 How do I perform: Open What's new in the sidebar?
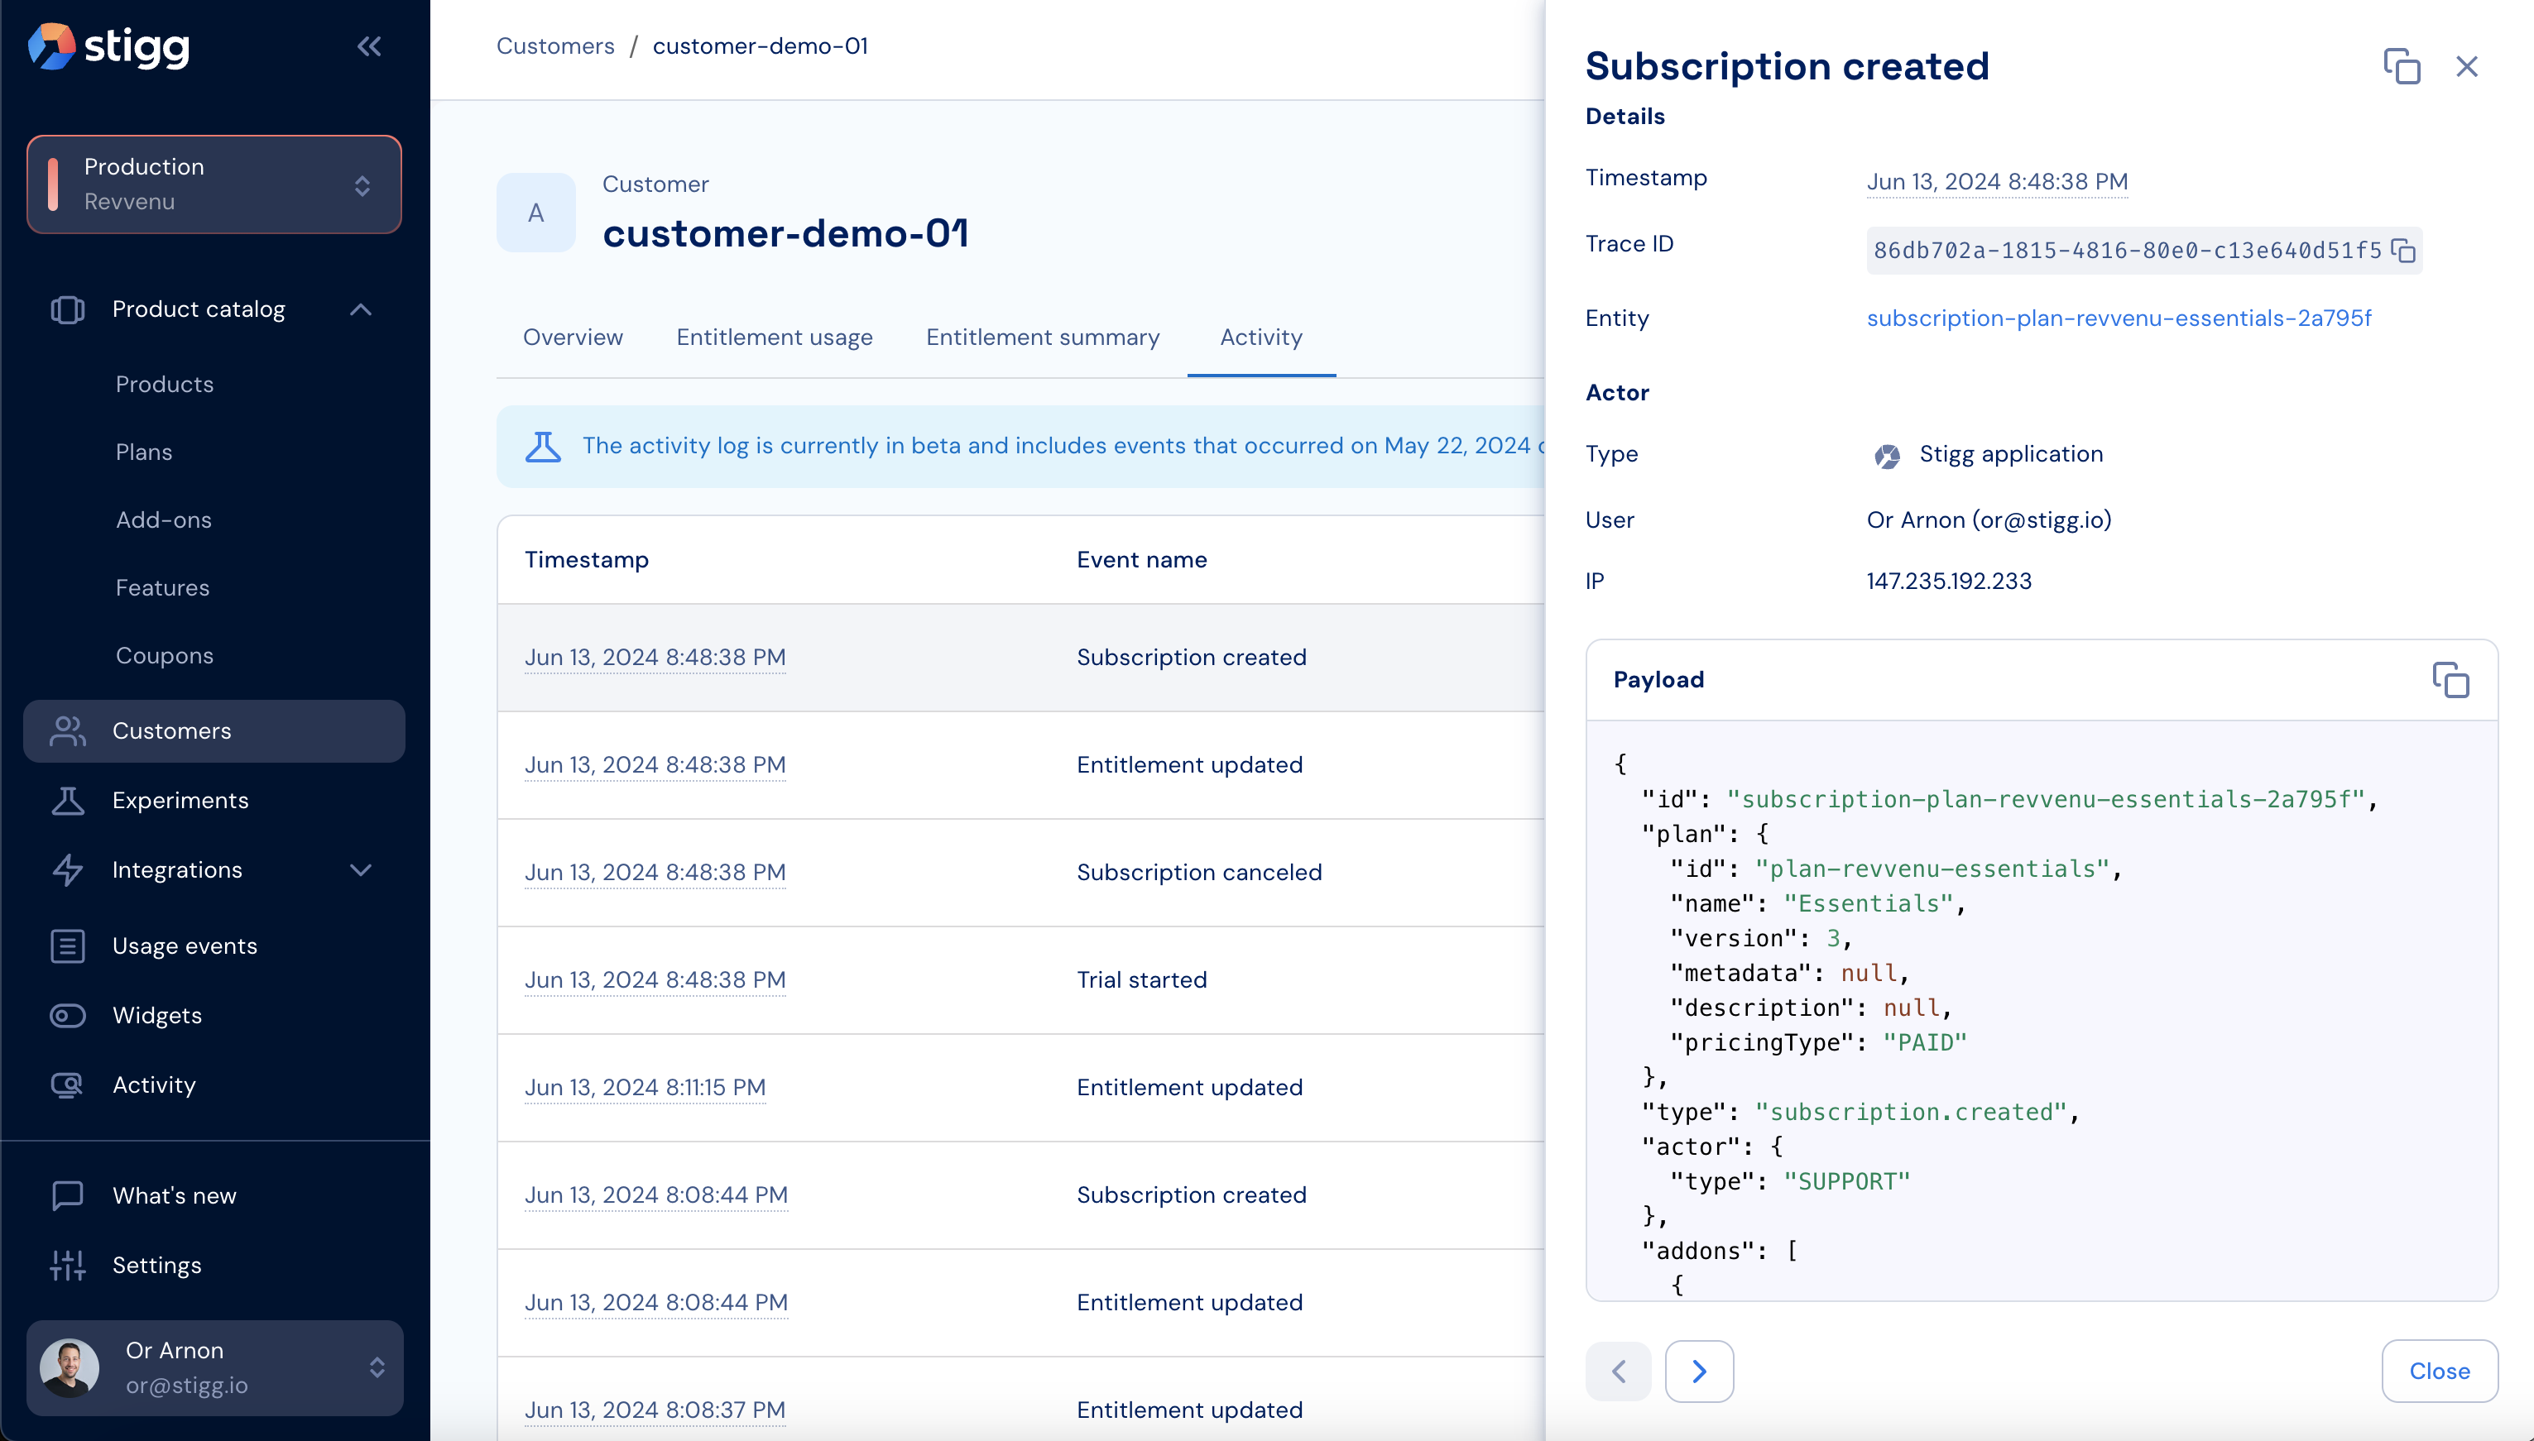tap(175, 1195)
